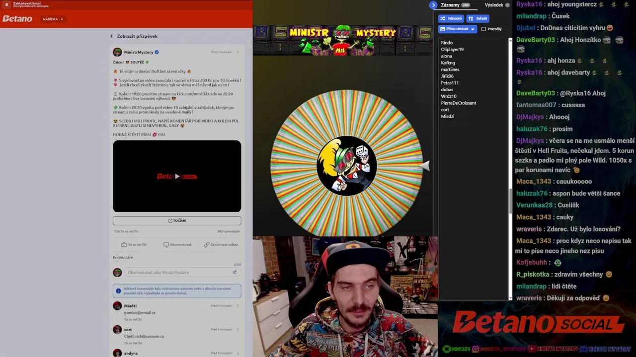
Task: Click Zkopírovat odkaz link button
Action: 221,244
